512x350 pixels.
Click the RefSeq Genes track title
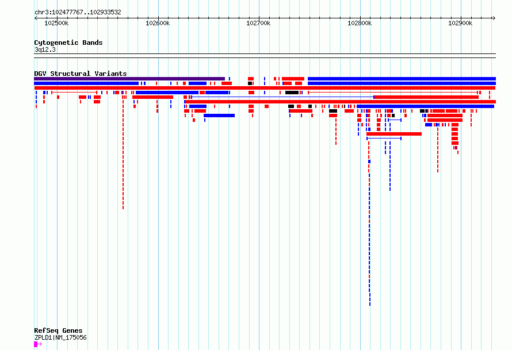(x=58, y=330)
